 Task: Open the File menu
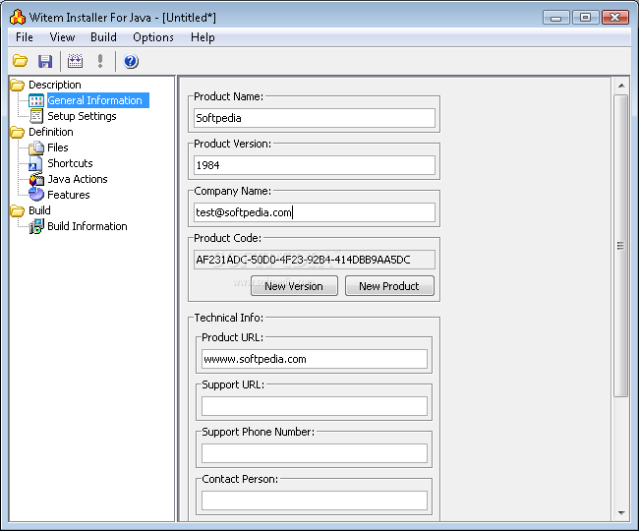point(25,37)
